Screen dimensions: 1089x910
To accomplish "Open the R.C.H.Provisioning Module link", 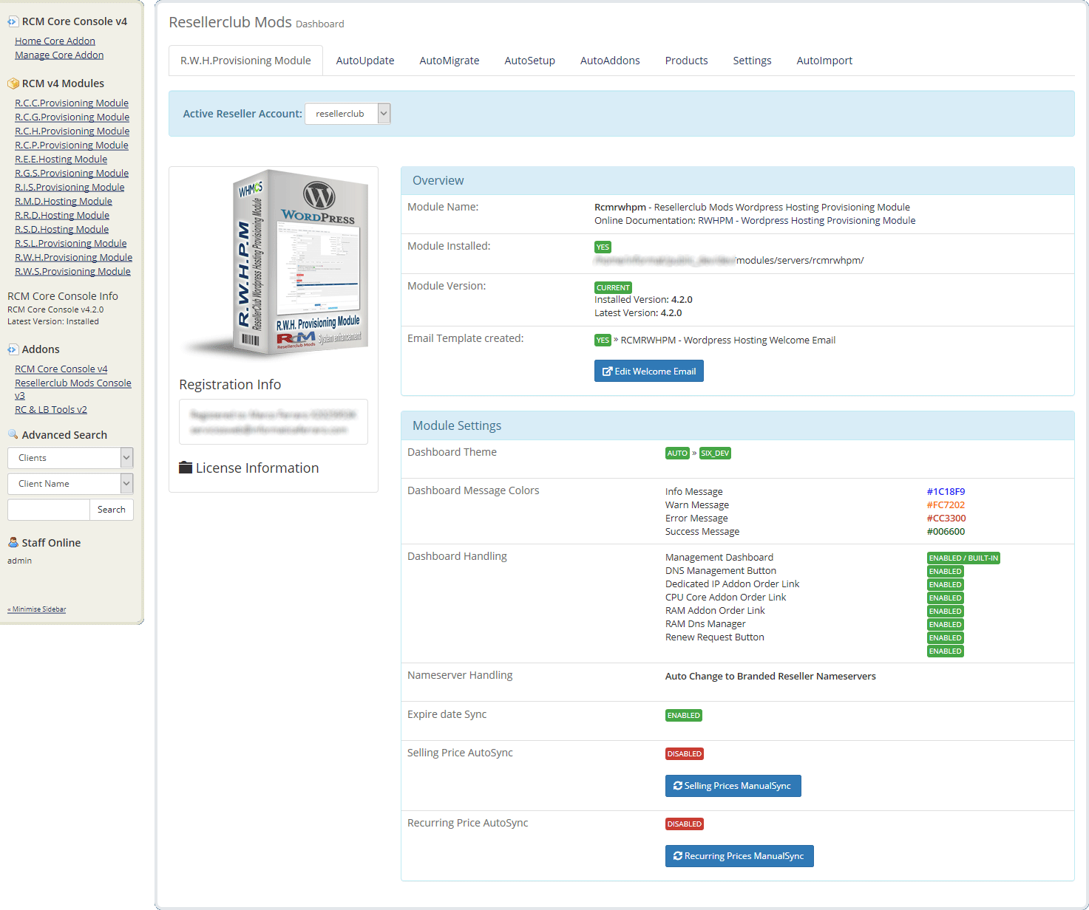I will pos(72,131).
